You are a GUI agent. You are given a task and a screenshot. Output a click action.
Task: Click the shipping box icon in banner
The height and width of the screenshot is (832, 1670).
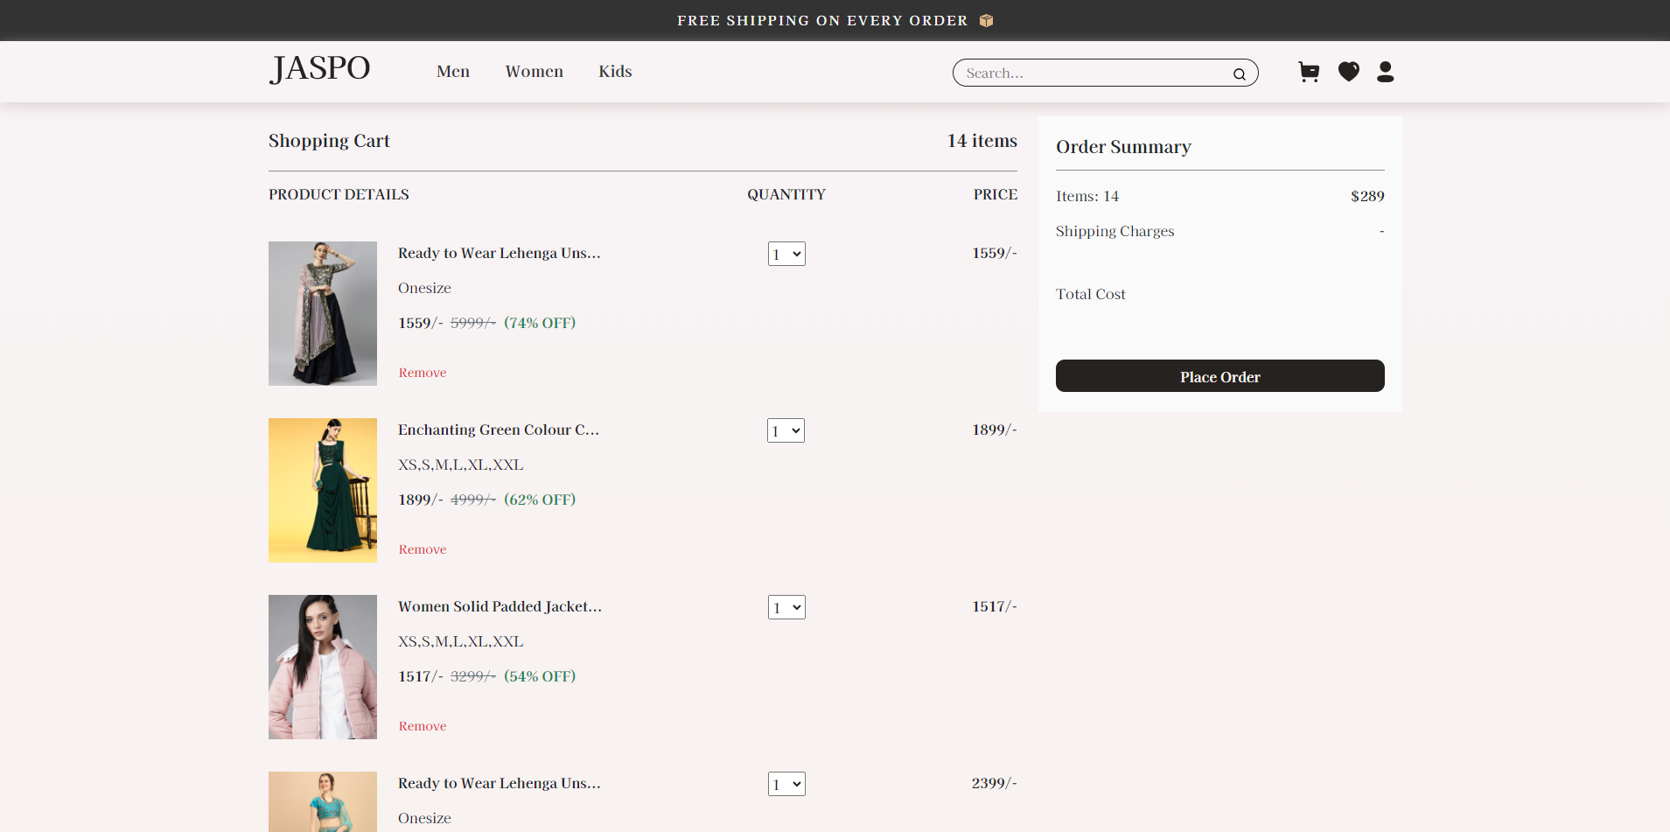[x=986, y=20]
